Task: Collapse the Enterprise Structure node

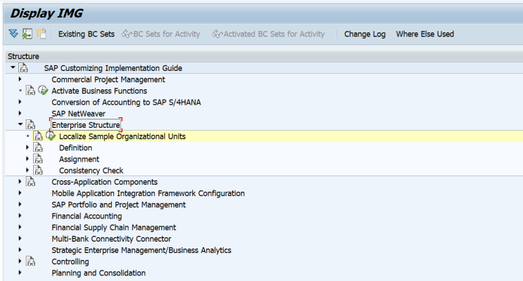Action: click(20, 124)
